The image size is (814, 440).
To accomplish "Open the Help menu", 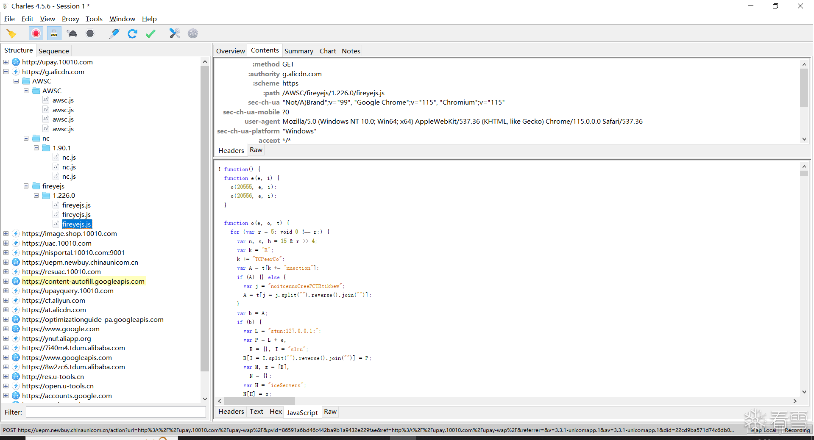I will (149, 19).
